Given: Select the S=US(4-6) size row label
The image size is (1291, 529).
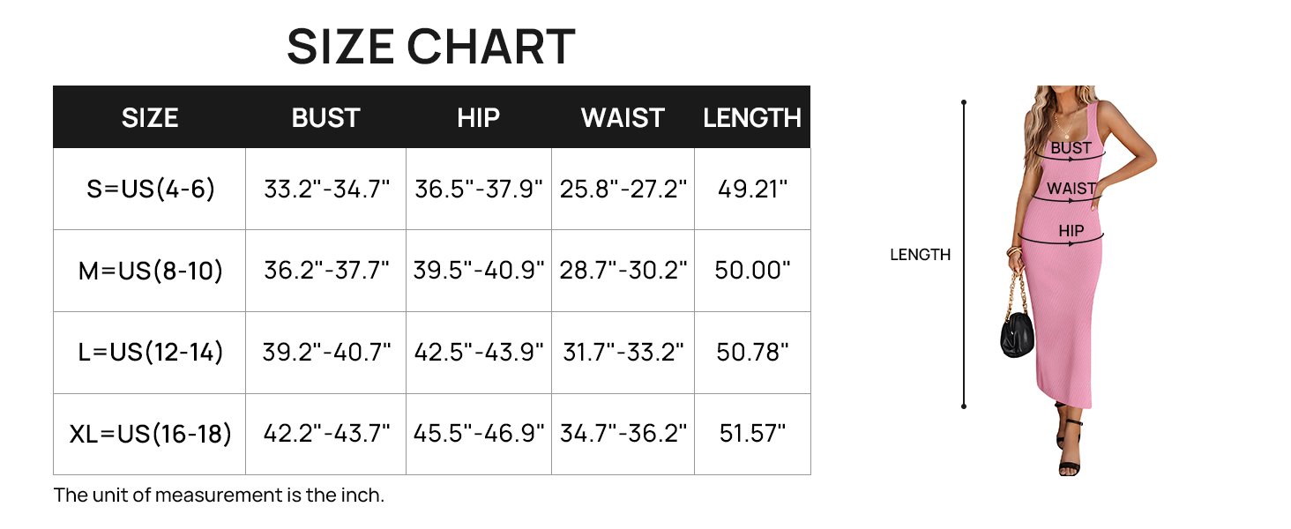Looking at the screenshot, I should click(x=150, y=189).
